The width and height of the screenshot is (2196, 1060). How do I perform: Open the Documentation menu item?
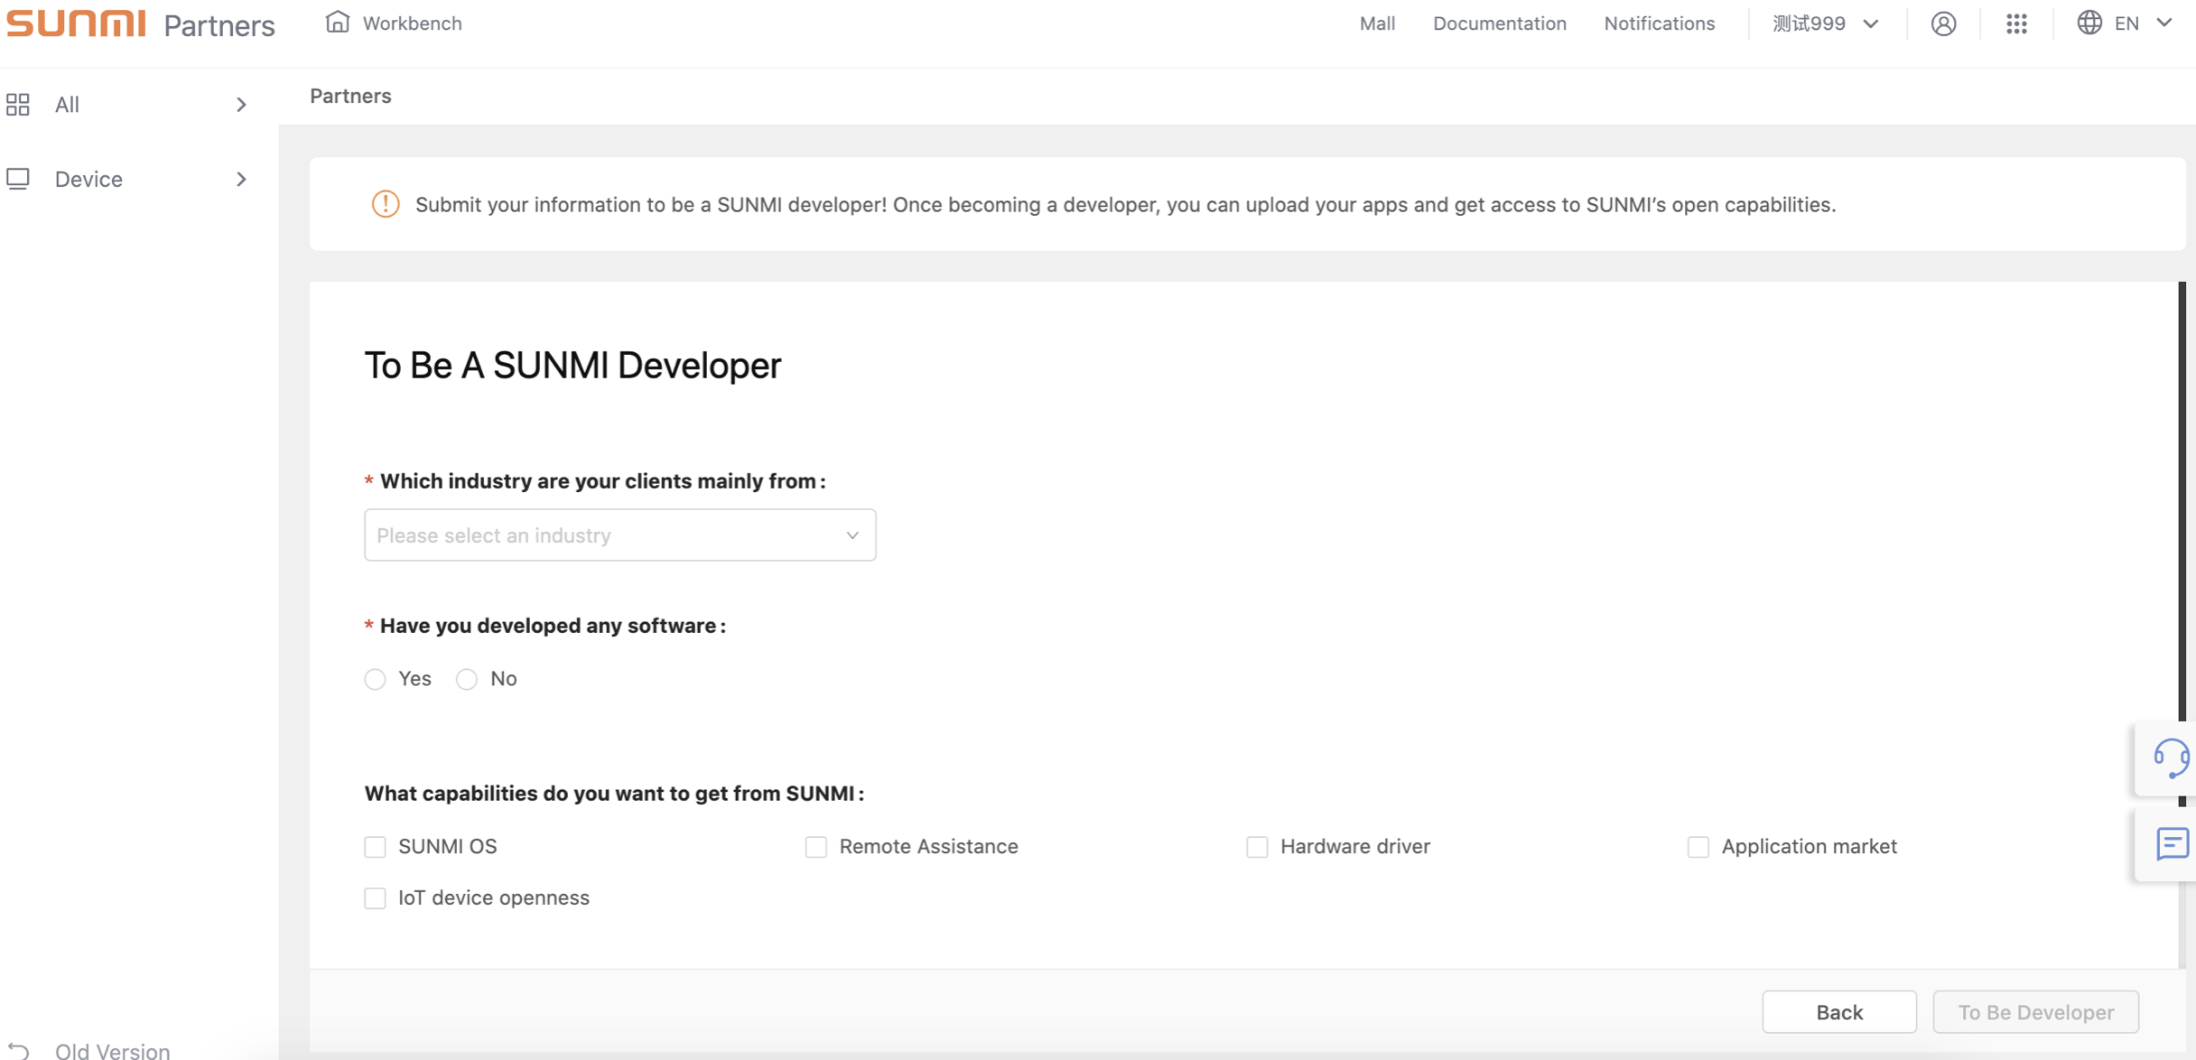click(1499, 23)
